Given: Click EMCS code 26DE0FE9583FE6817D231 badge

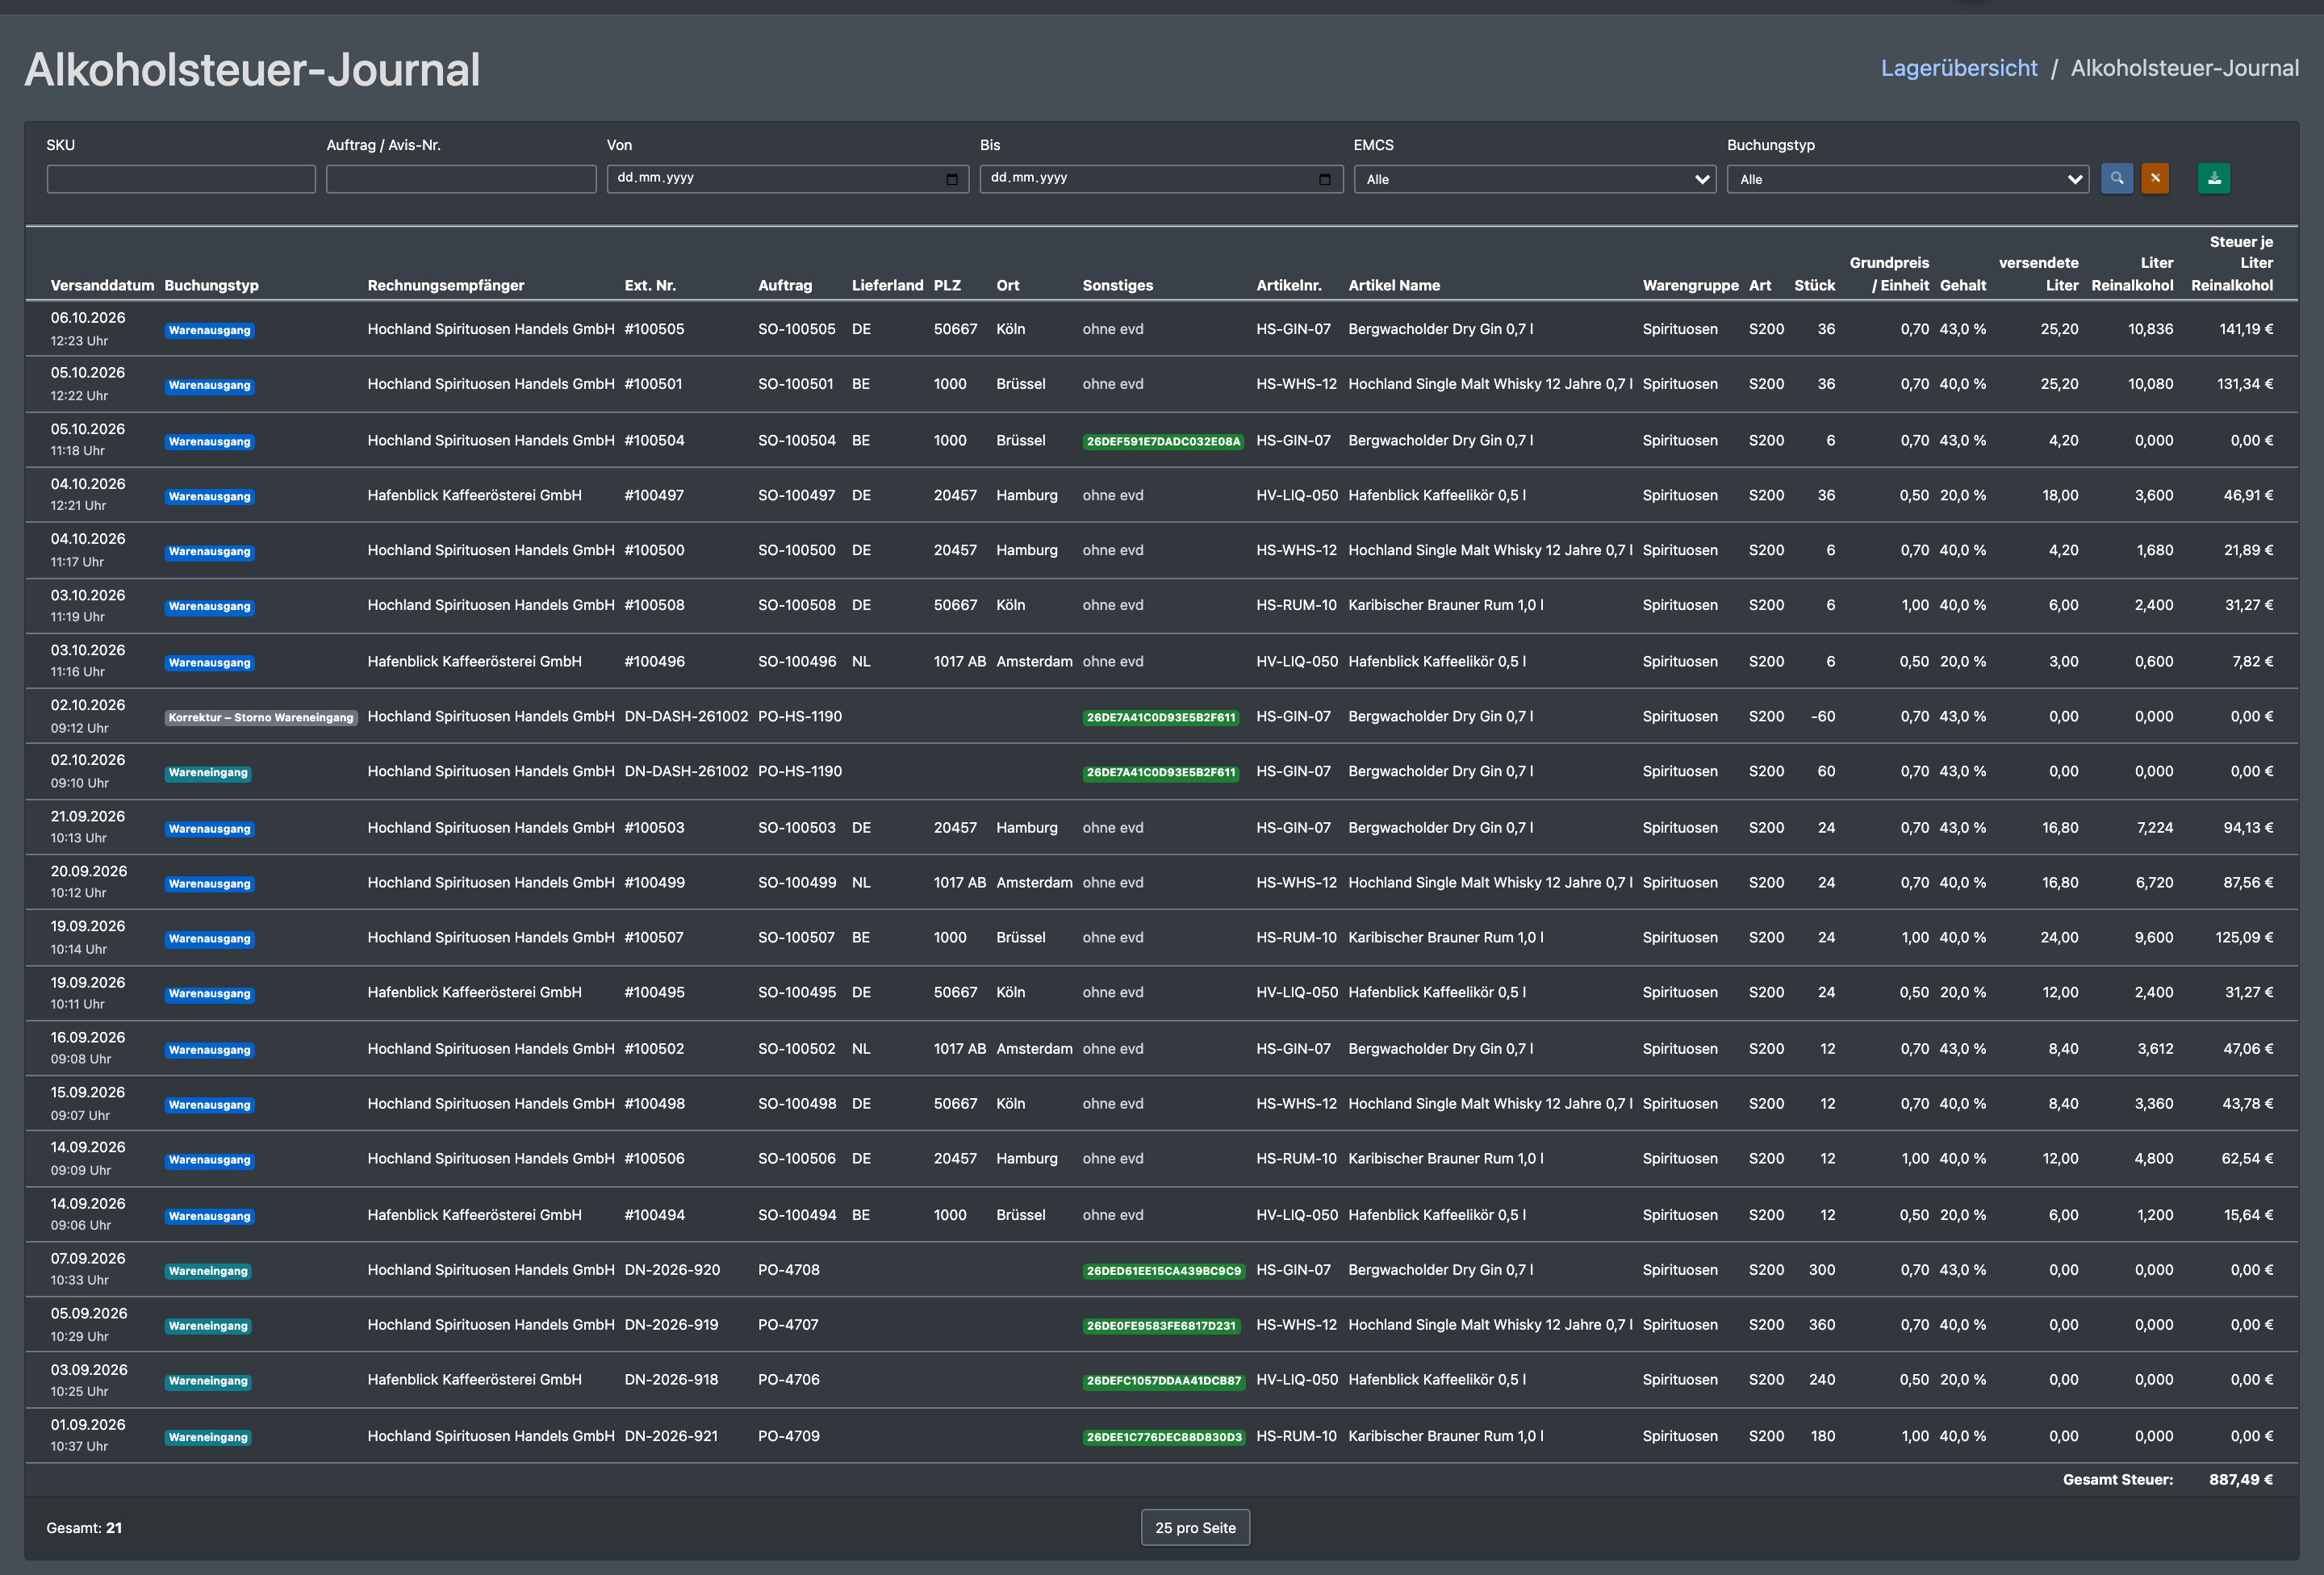Looking at the screenshot, I should [x=1162, y=1326].
